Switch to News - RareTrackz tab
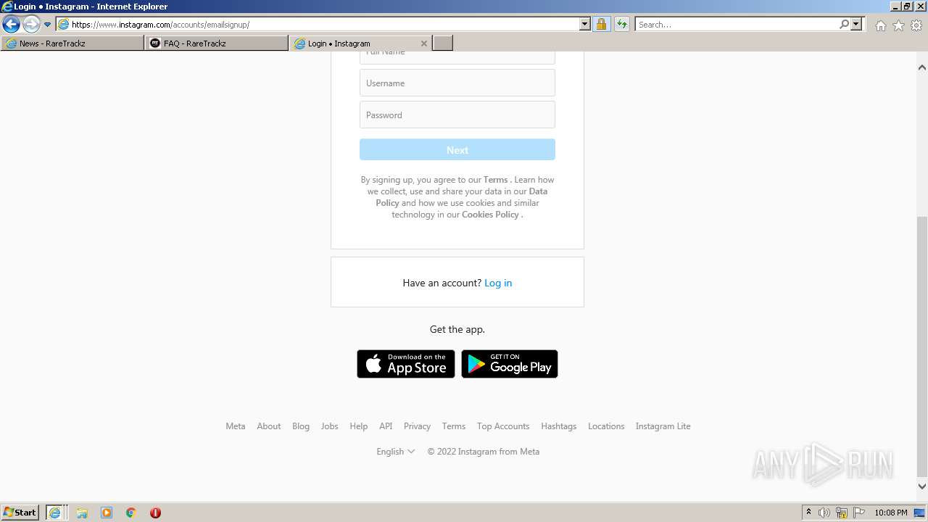Viewport: 928px width, 522px height. (72, 43)
